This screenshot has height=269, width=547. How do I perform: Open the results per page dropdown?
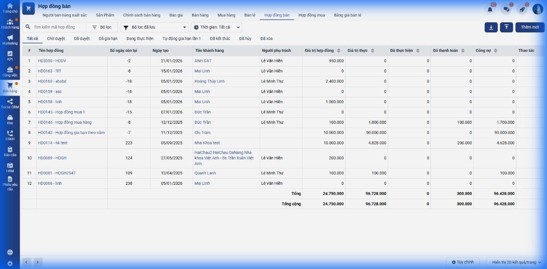click(516, 262)
